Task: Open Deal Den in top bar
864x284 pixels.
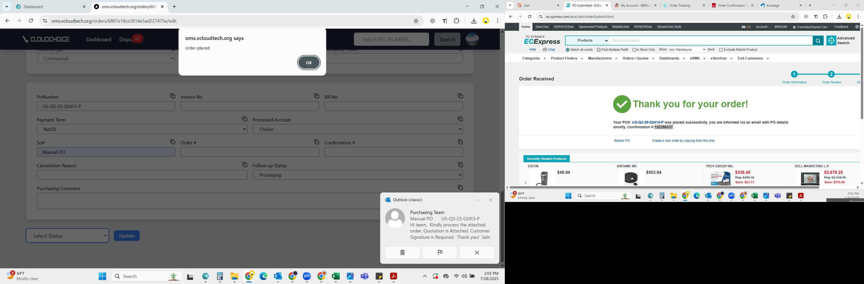Action: pyautogui.click(x=542, y=27)
